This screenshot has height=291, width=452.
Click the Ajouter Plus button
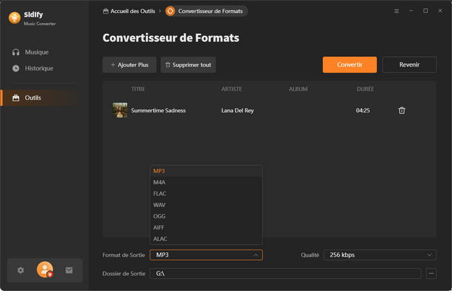pyautogui.click(x=129, y=65)
